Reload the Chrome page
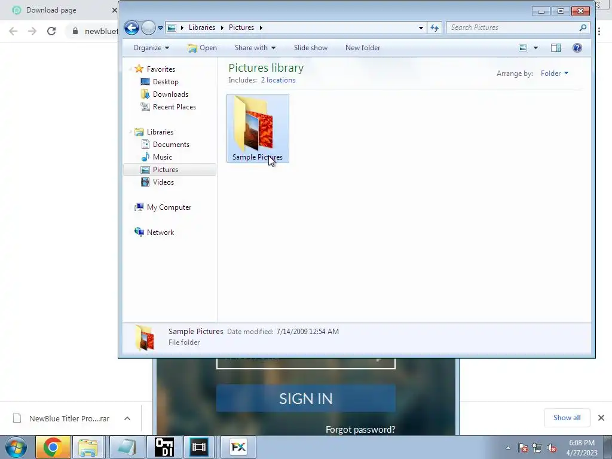This screenshot has width=612, height=459. (x=51, y=31)
